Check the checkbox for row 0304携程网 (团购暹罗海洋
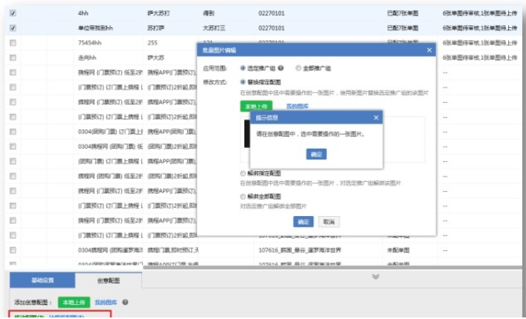This screenshot has height=319, width=526. tap(12, 250)
